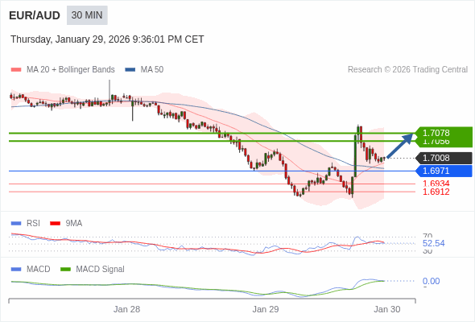
Task: Click the Jan 28 date axis label
Action: pyautogui.click(x=126, y=309)
